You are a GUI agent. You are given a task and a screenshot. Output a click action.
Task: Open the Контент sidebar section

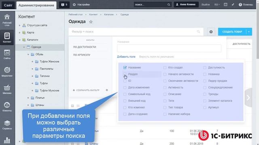(x=7, y=37)
